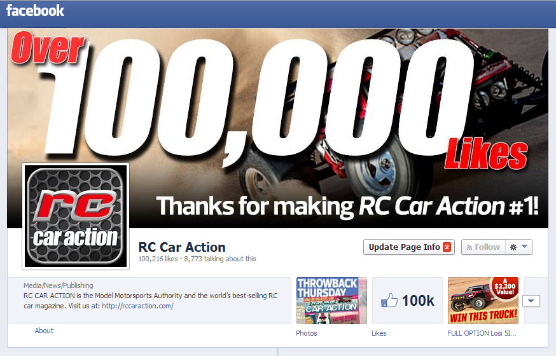Click the RC Car Action page title
Viewport: 556px width, 356px height.
click(182, 247)
